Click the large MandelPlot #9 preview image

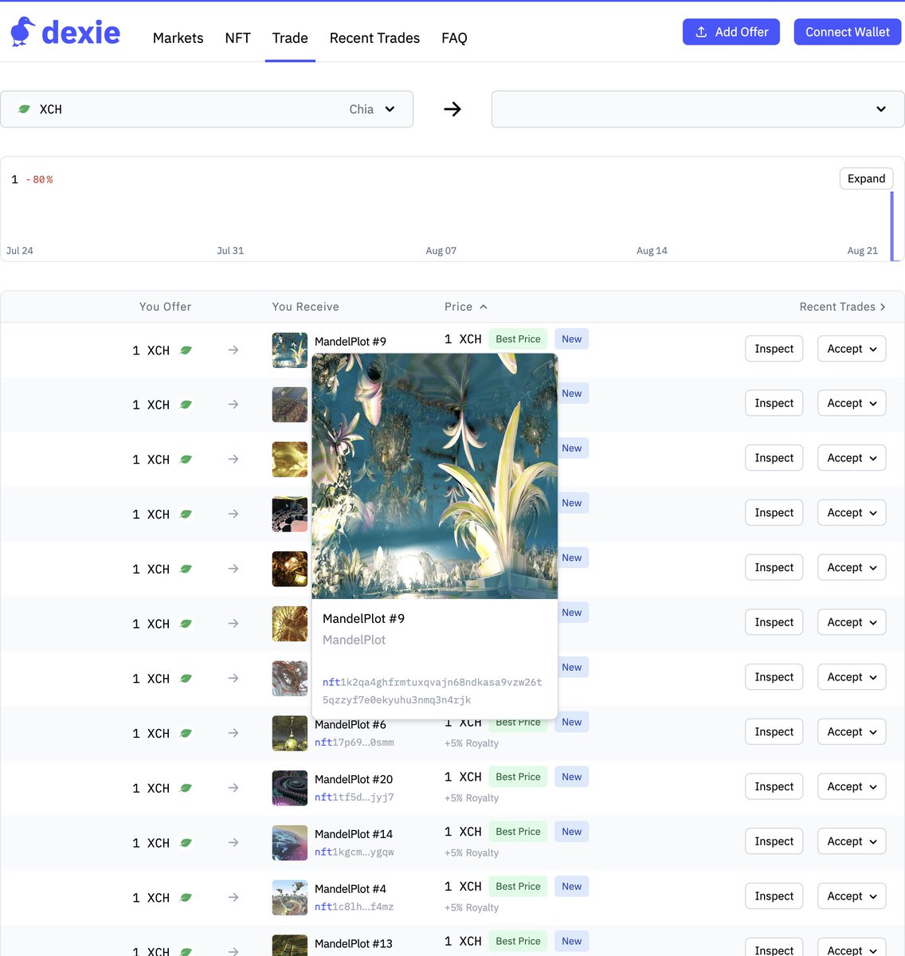pyautogui.click(x=435, y=476)
